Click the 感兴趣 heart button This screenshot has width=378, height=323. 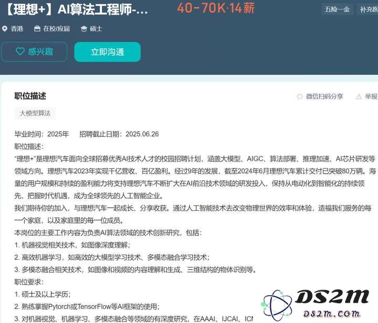click(34, 52)
